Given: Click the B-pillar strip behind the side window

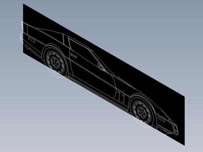Looking at the screenshot, I should (x=66, y=41).
